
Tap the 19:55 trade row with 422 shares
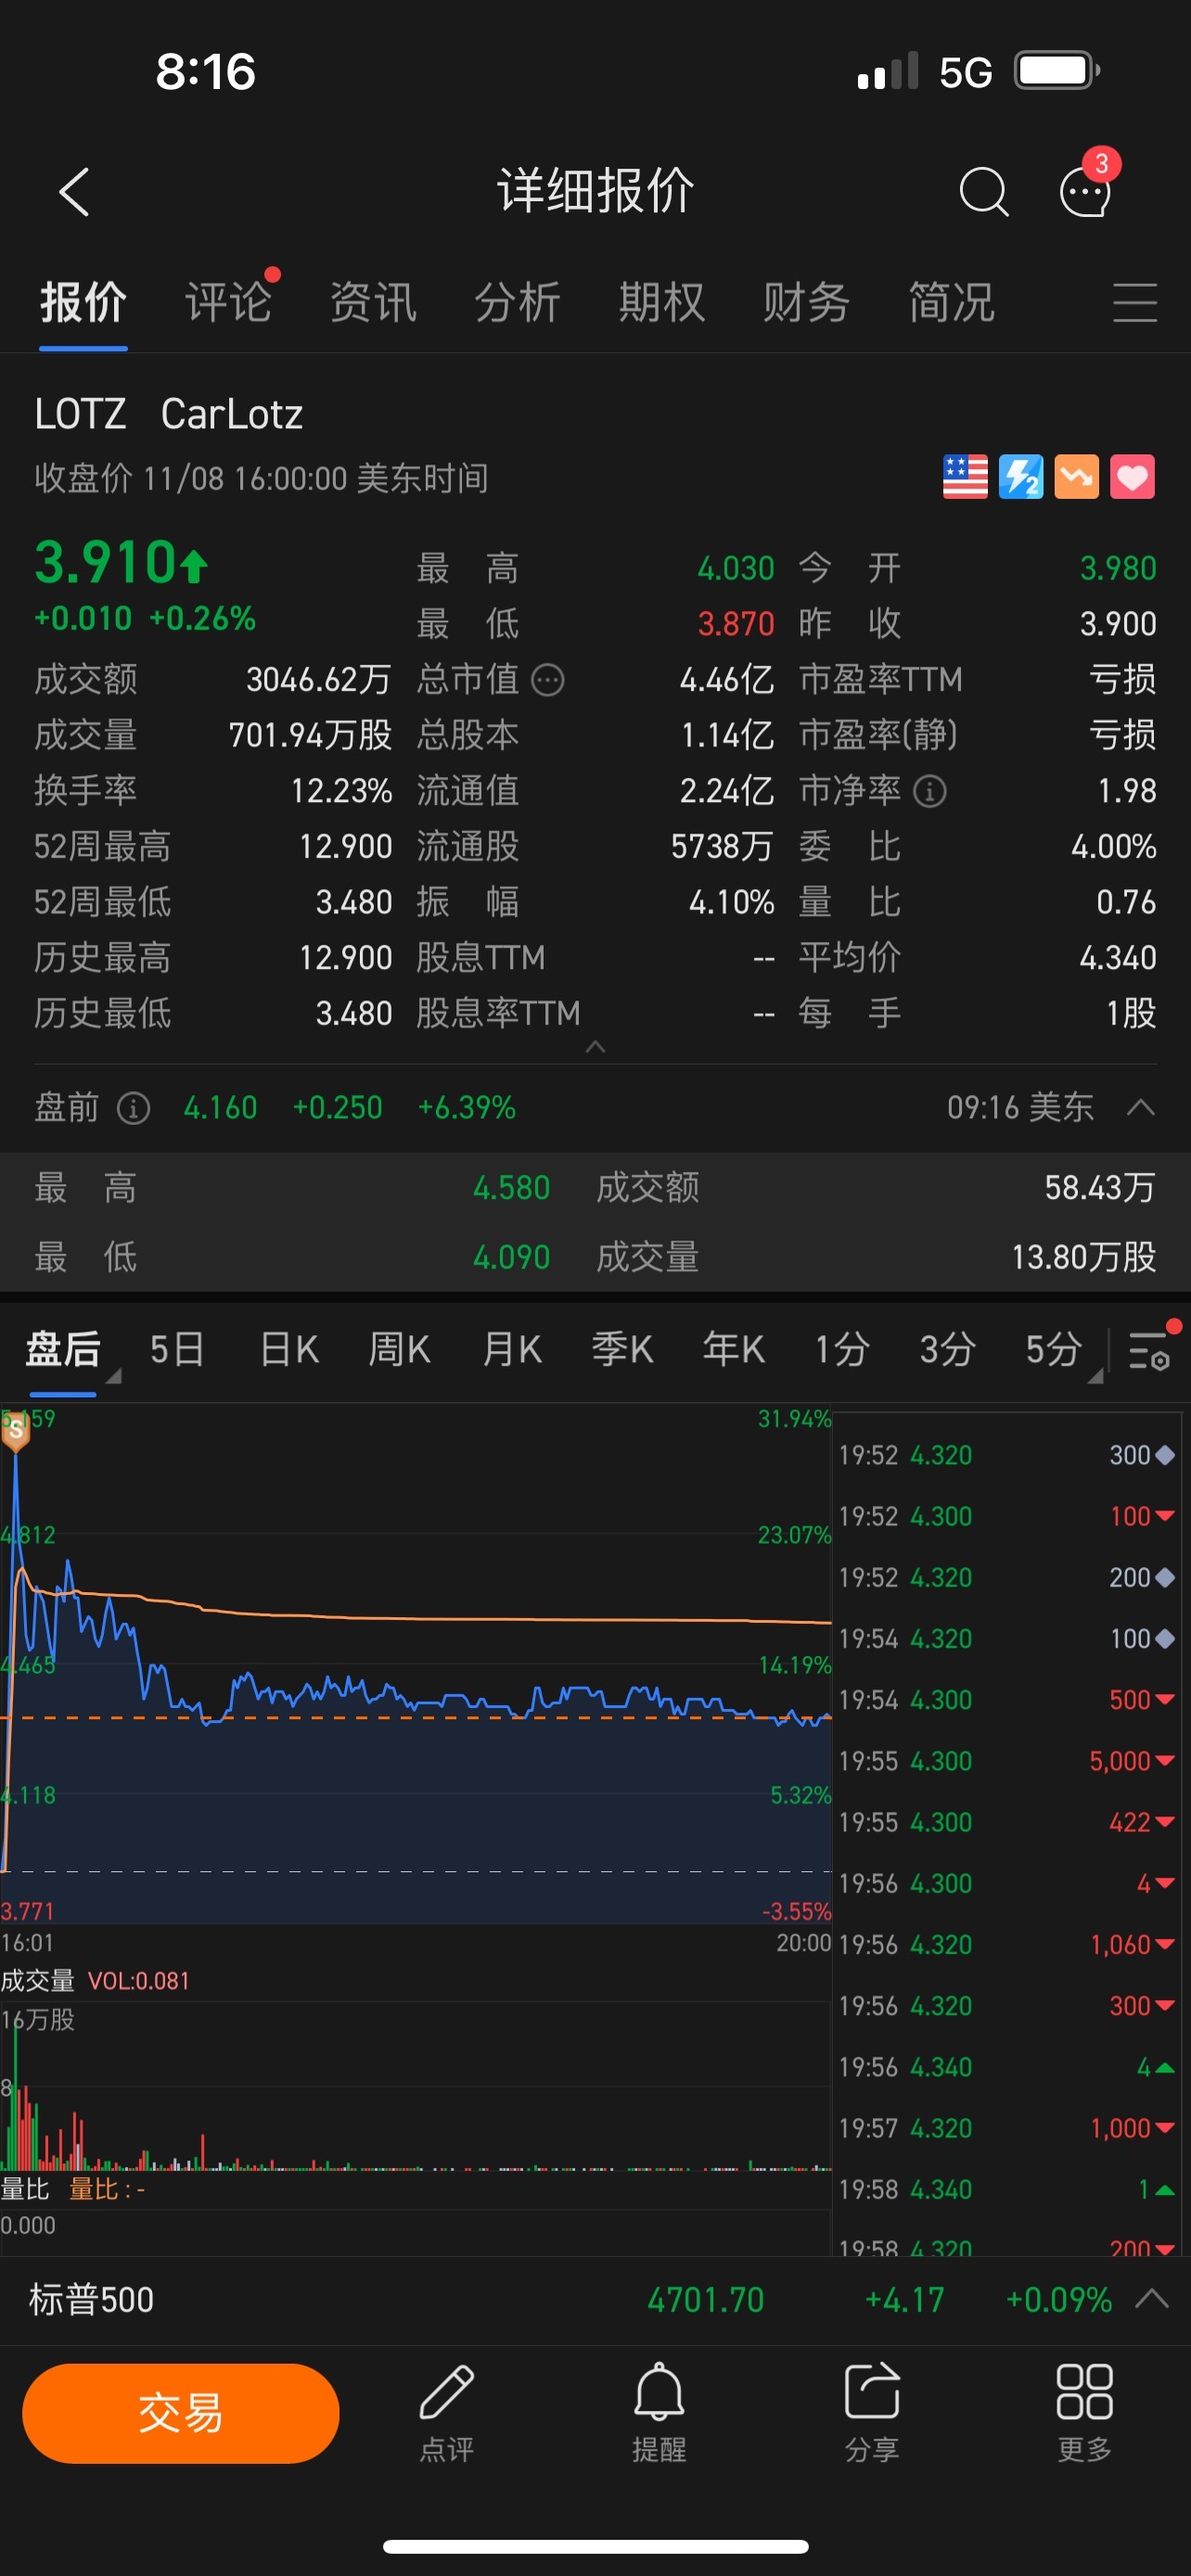[1006, 1822]
